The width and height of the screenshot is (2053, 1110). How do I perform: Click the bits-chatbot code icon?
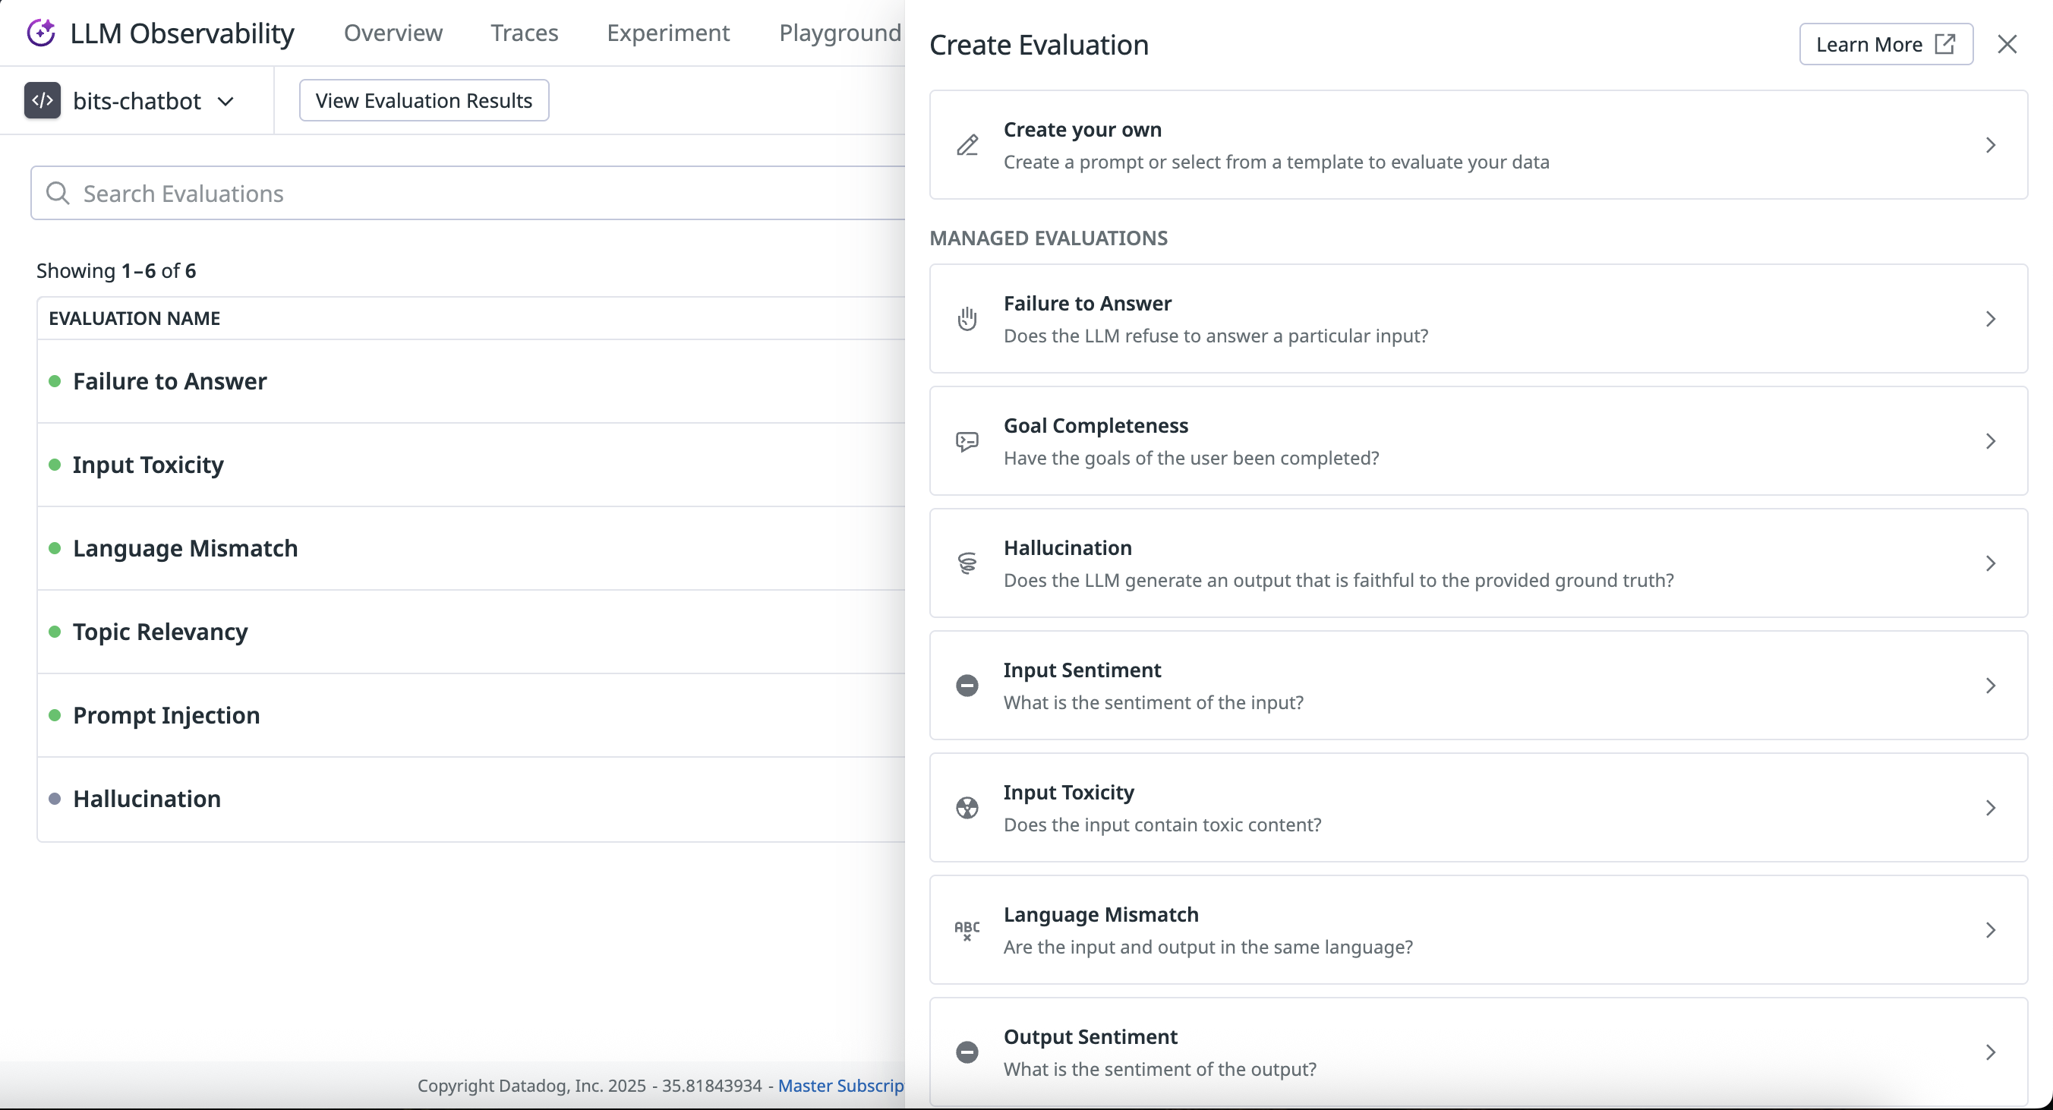point(43,101)
